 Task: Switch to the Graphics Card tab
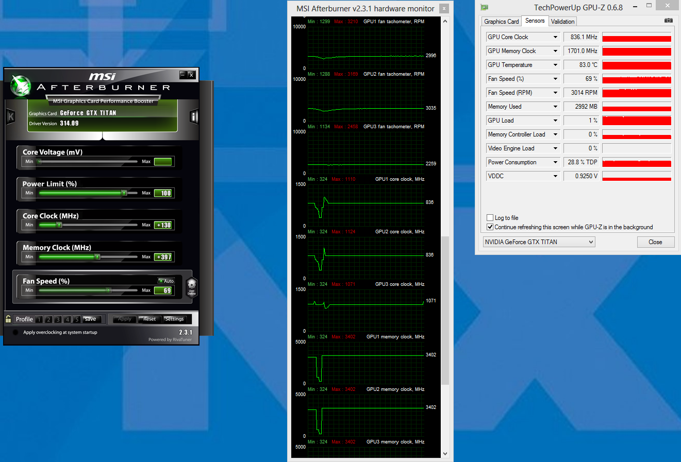pos(501,22)
